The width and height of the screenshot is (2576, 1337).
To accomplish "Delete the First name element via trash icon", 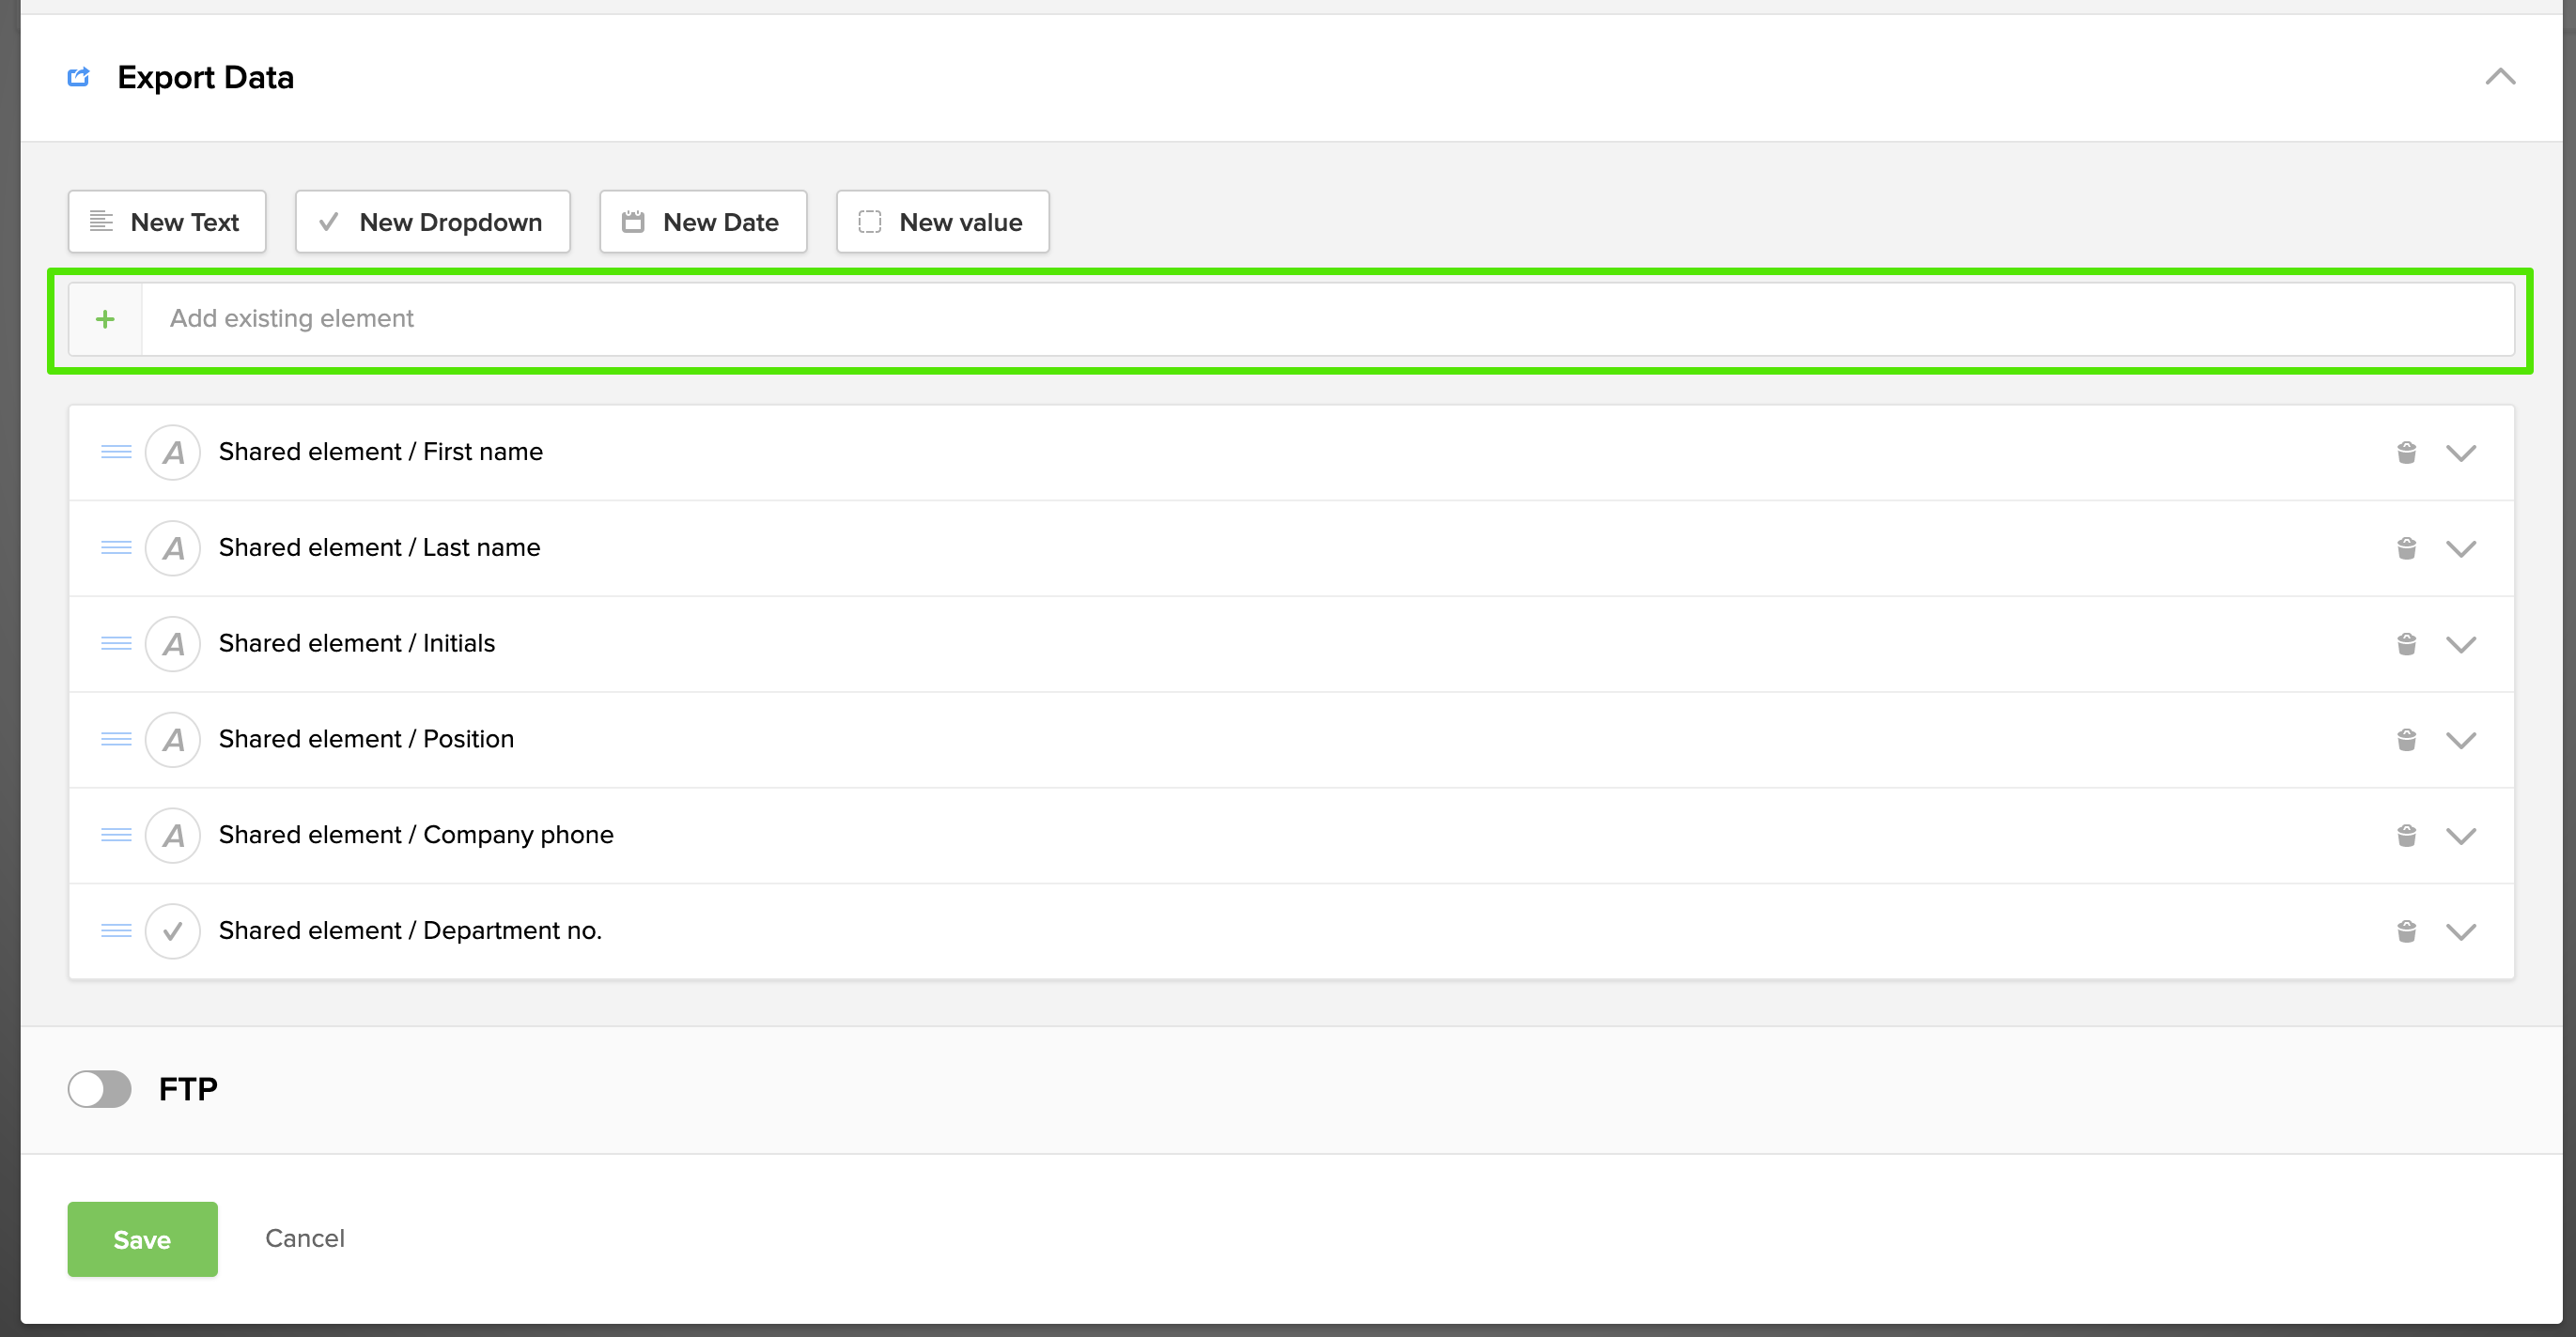I will click(2406, 453).
